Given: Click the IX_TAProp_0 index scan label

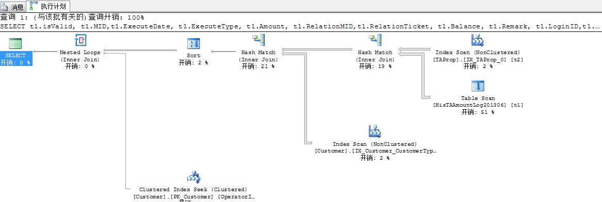Looking at the screenshot, I should pos(478,59).
